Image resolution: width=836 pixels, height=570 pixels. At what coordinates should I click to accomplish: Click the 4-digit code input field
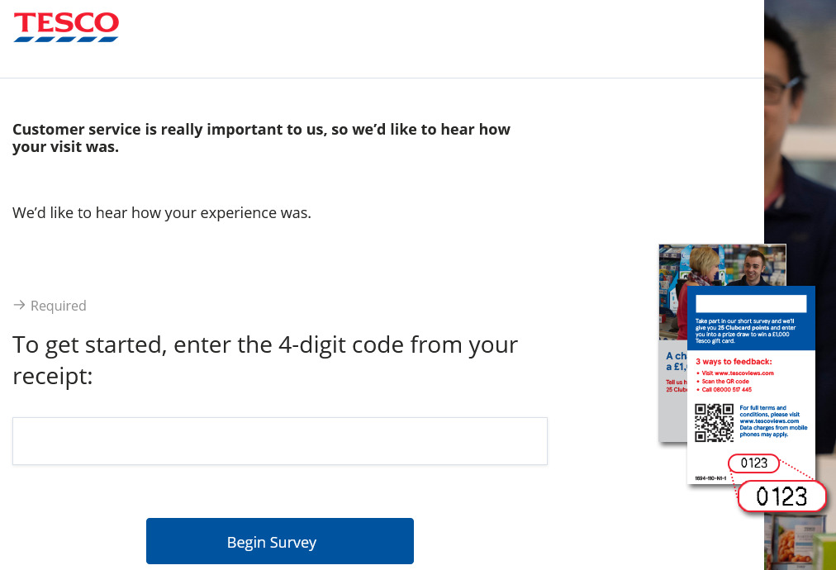click(279, 440)
